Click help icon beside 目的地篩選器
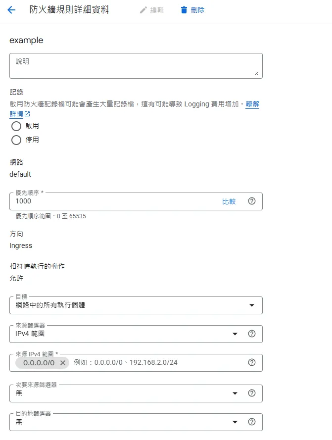The width and height of the screenshot is (332, 440). point(252,422)
